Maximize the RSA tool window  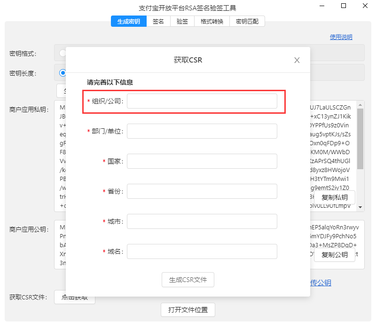pyautogui.click(x=344, y=6)
